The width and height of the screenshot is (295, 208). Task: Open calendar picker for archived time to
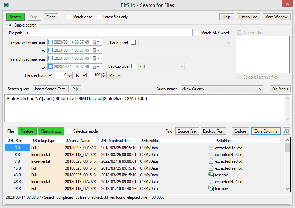(x=96, y=67)
